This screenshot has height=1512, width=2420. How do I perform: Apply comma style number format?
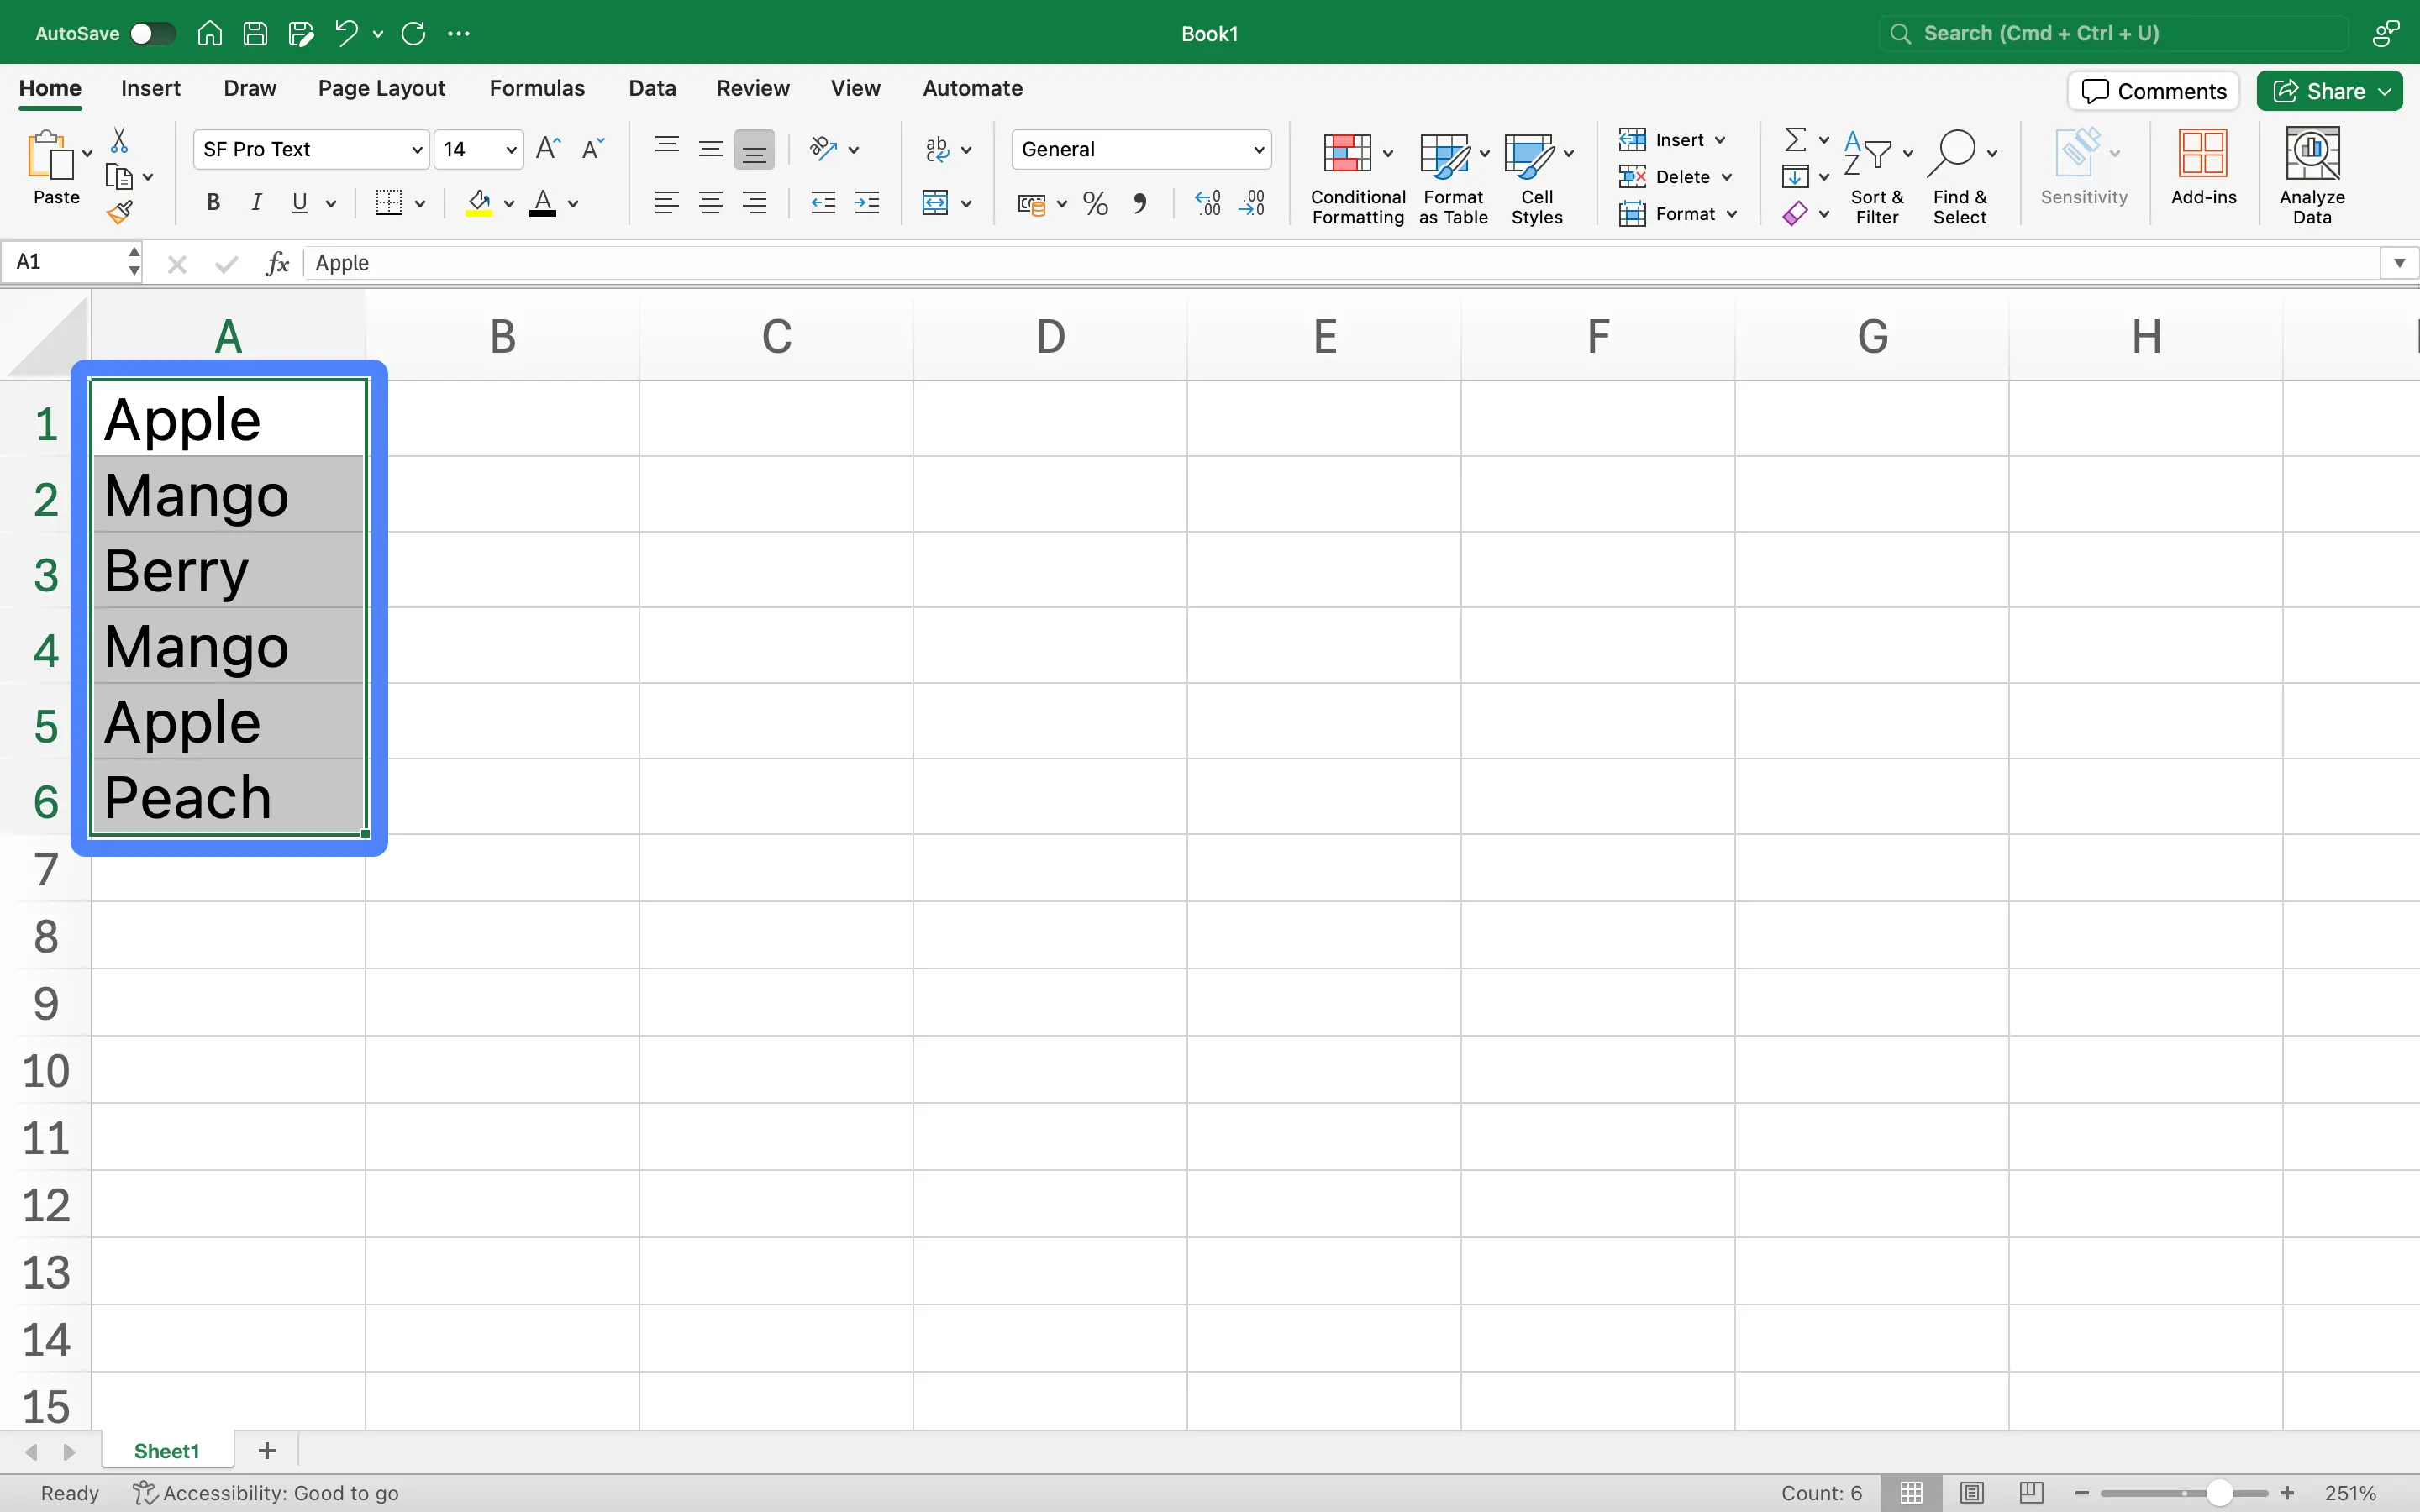1140,204
